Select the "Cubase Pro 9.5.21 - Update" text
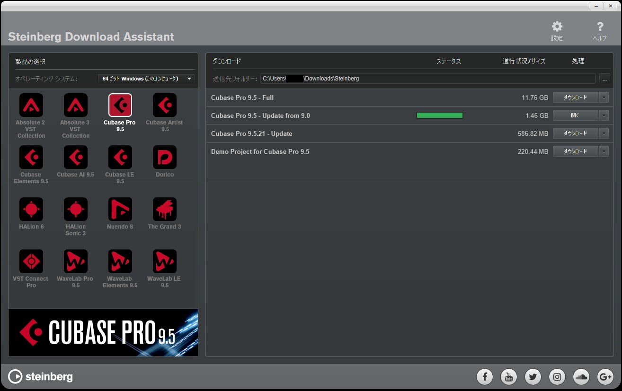 251,133
